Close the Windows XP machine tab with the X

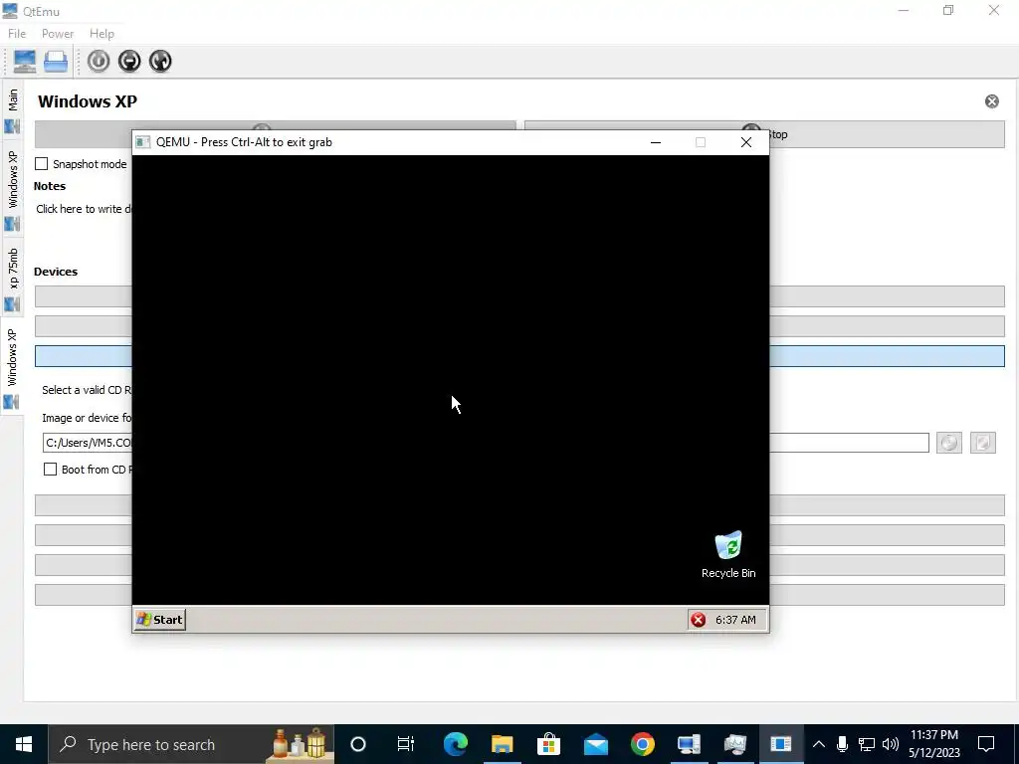tap(992, 101)
